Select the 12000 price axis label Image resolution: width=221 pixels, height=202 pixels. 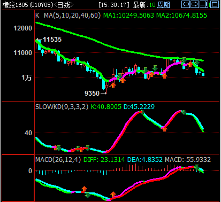point(23,28)
